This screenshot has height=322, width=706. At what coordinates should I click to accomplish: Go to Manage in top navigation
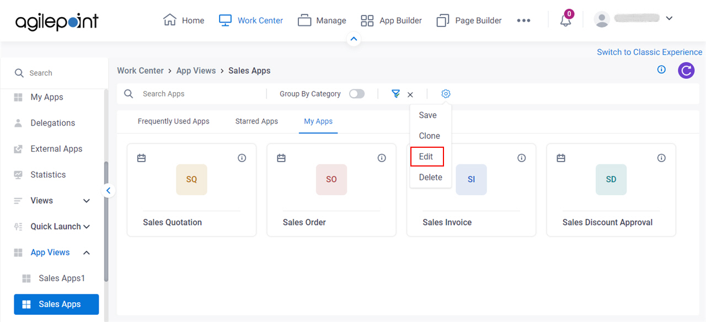pyautogui.click(x=322, y=20)
